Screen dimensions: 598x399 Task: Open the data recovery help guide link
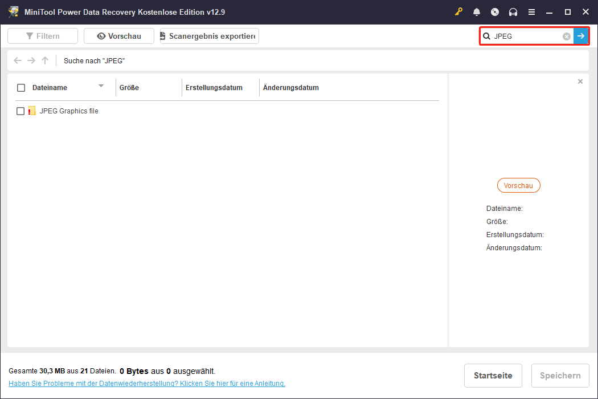click(x=147, y=384)
